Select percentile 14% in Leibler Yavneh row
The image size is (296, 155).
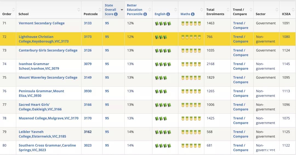coord(130,132)
